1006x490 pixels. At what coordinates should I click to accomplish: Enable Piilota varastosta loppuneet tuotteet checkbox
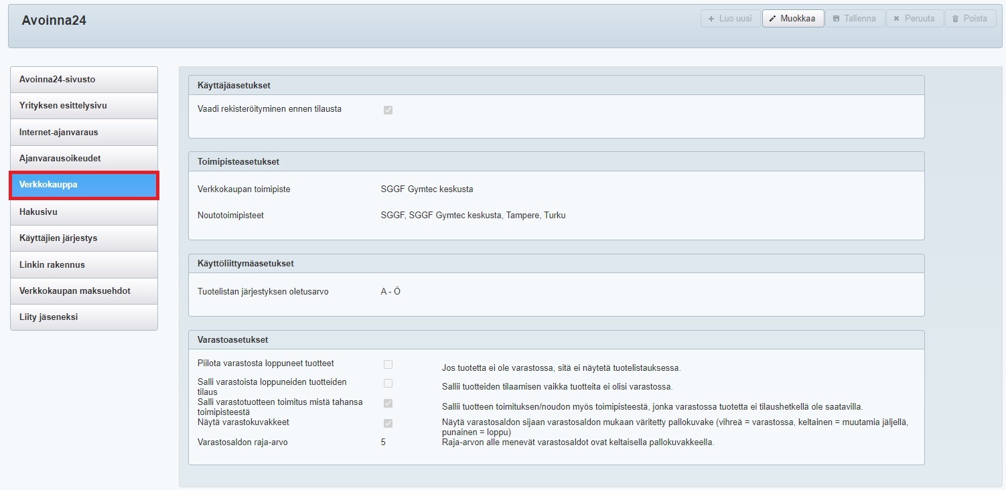[x=388, y=364]
